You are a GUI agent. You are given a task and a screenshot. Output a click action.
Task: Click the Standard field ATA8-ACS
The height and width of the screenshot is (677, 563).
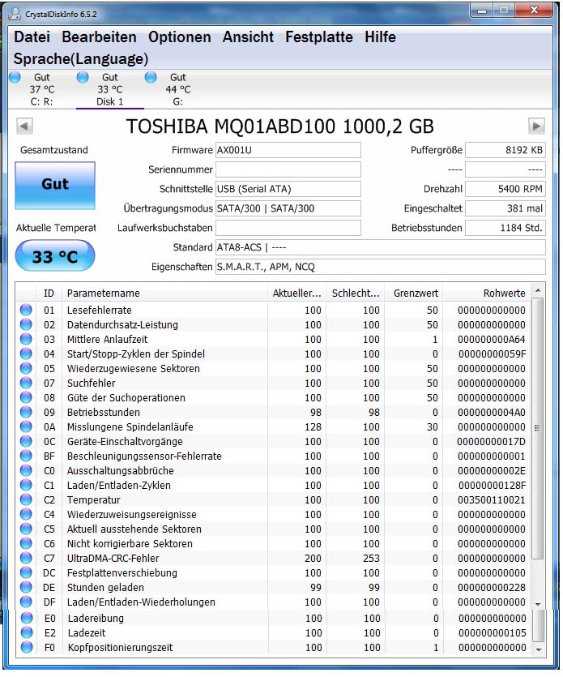[x=381, y=247]
